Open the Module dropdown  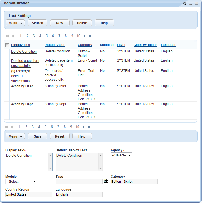point(21,182)
